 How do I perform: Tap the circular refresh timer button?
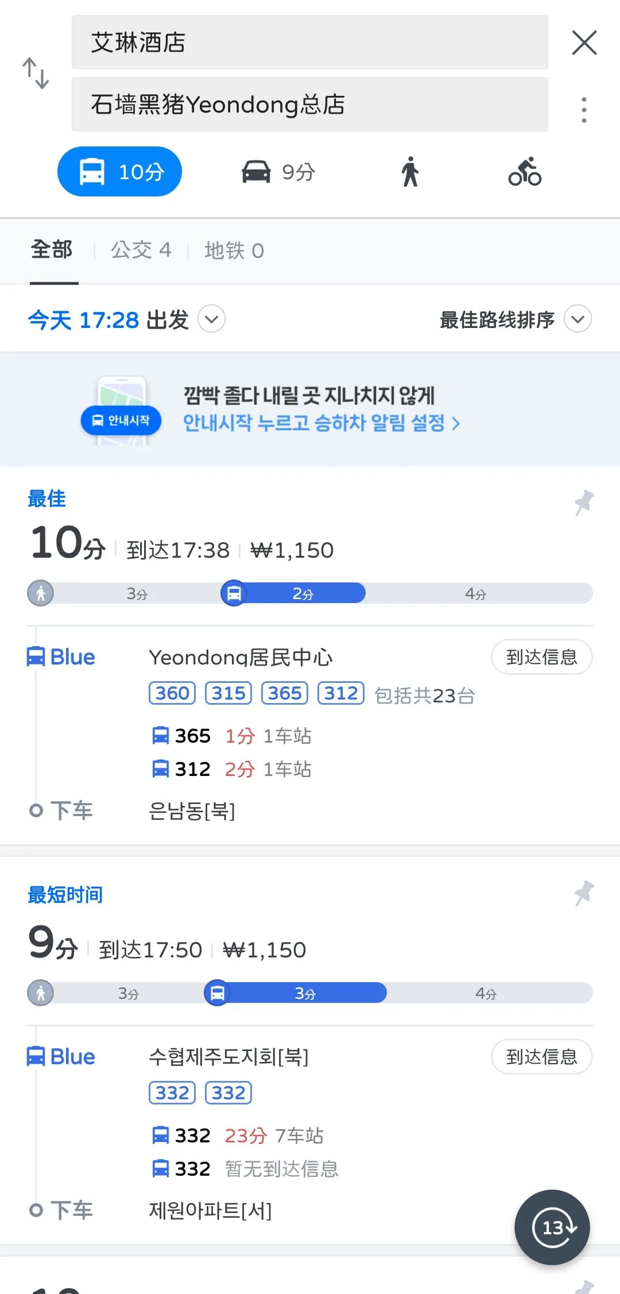point(552,1227)
